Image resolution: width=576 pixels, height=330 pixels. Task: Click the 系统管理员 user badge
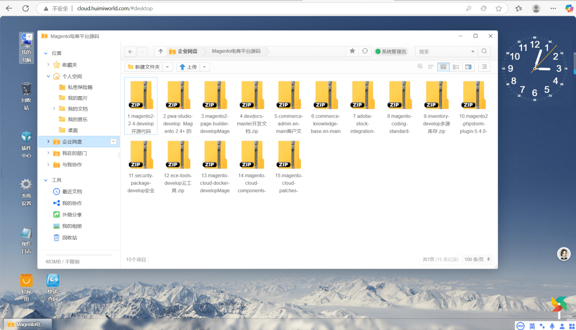pos(390,51)
